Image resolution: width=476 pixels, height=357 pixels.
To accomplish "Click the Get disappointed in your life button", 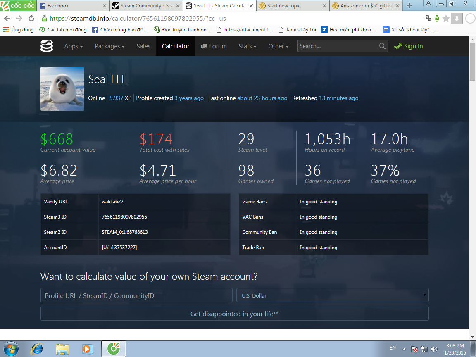I will click(x=234, y=314).
